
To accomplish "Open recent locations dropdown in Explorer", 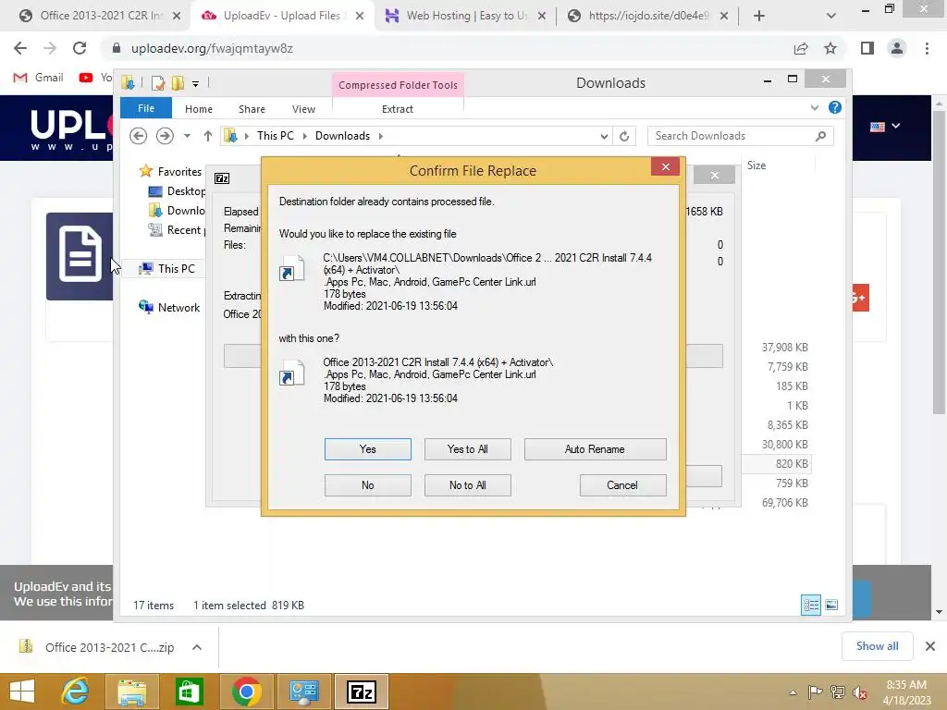I will click(187, 136).
